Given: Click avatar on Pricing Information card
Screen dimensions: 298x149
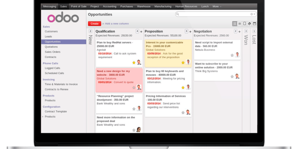Looking at the screenshot, I should click(x=188, y=112).
